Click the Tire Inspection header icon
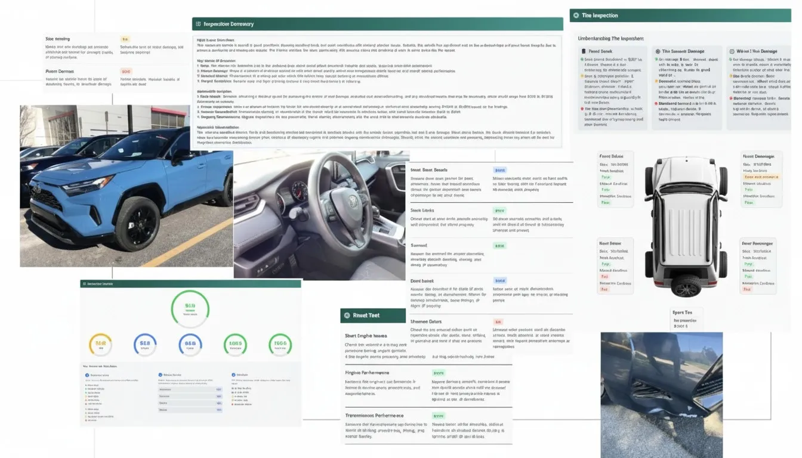Image resolution: width=802 pixels, height=458 pixels. coord(576,16)
